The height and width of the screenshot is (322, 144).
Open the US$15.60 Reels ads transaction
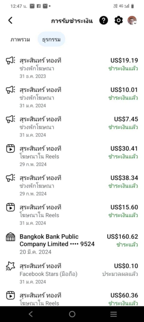[72, 215]
